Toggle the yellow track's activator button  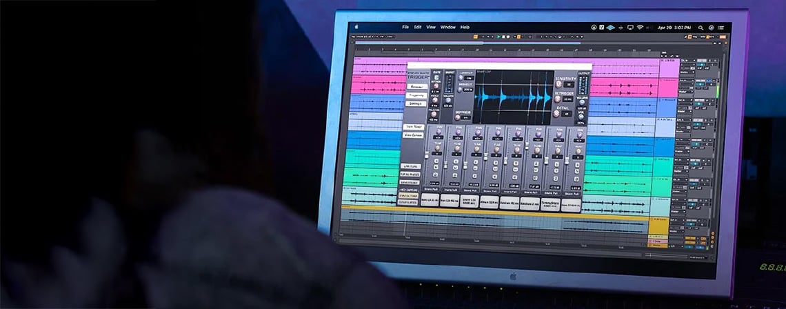(692, 220)
